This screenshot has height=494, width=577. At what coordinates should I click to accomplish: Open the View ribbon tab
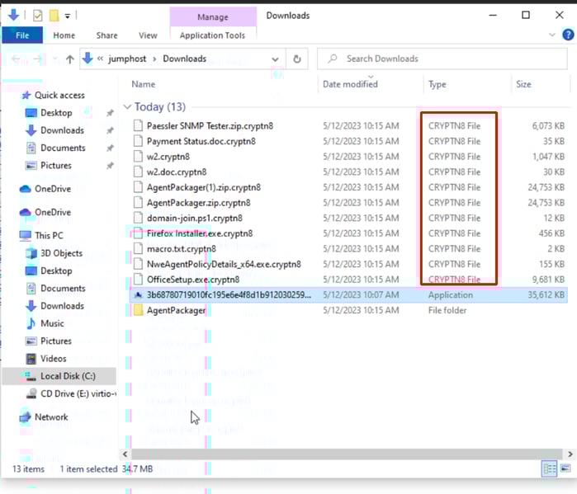[x=148, y=35]
